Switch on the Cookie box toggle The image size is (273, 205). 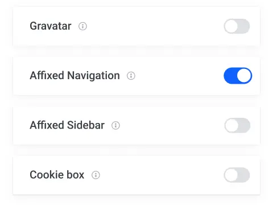pyautogui.click(x=237, y=175)
